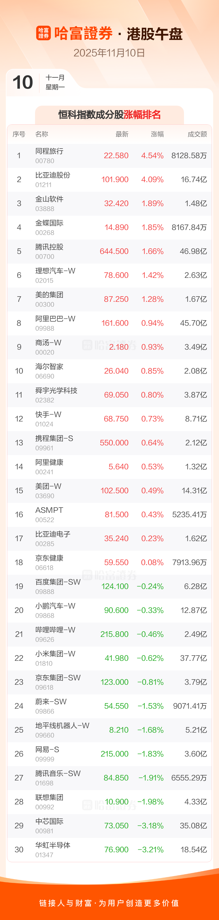Screen dimensions: 219x920
Task: Click the 美团-W latest price 102.500
Action: point(114,491)
